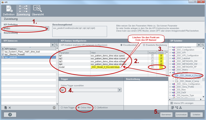Click the new KPI instance document icon

(6, 108)
